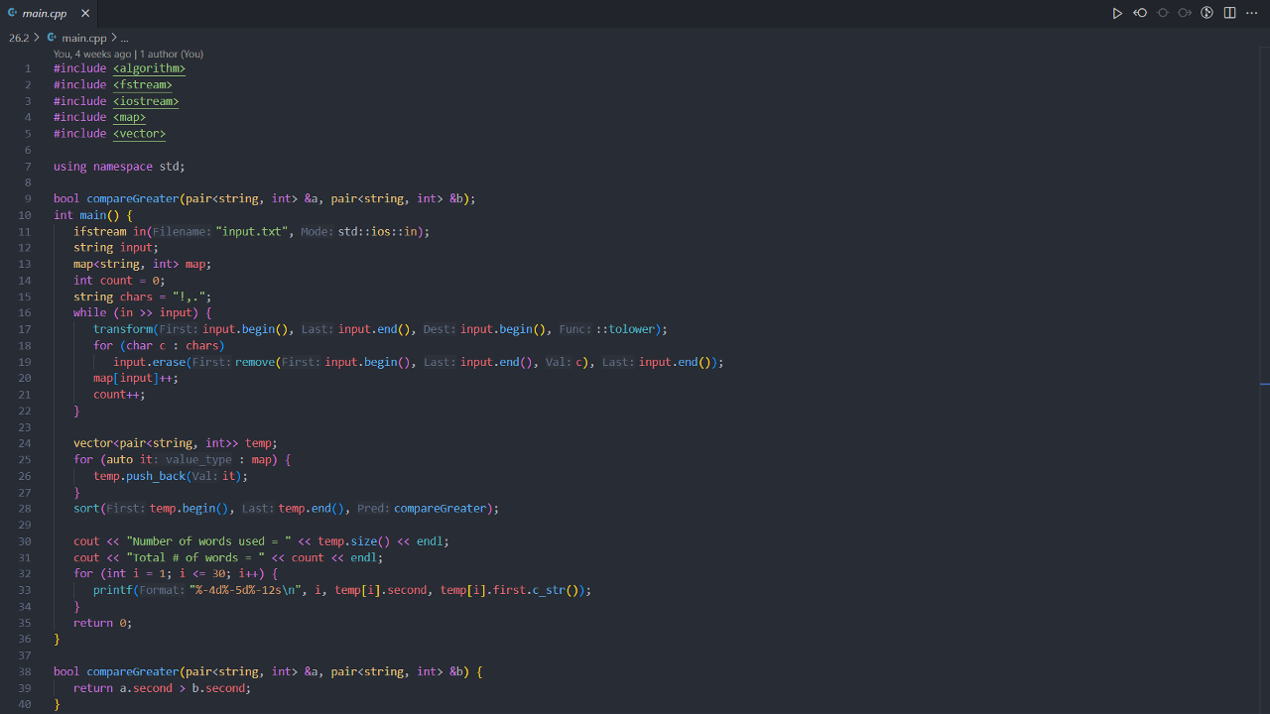Open the More Actions ellipsis menu
Viewport: 1270px width, 714px height.
click(1251, 13)
